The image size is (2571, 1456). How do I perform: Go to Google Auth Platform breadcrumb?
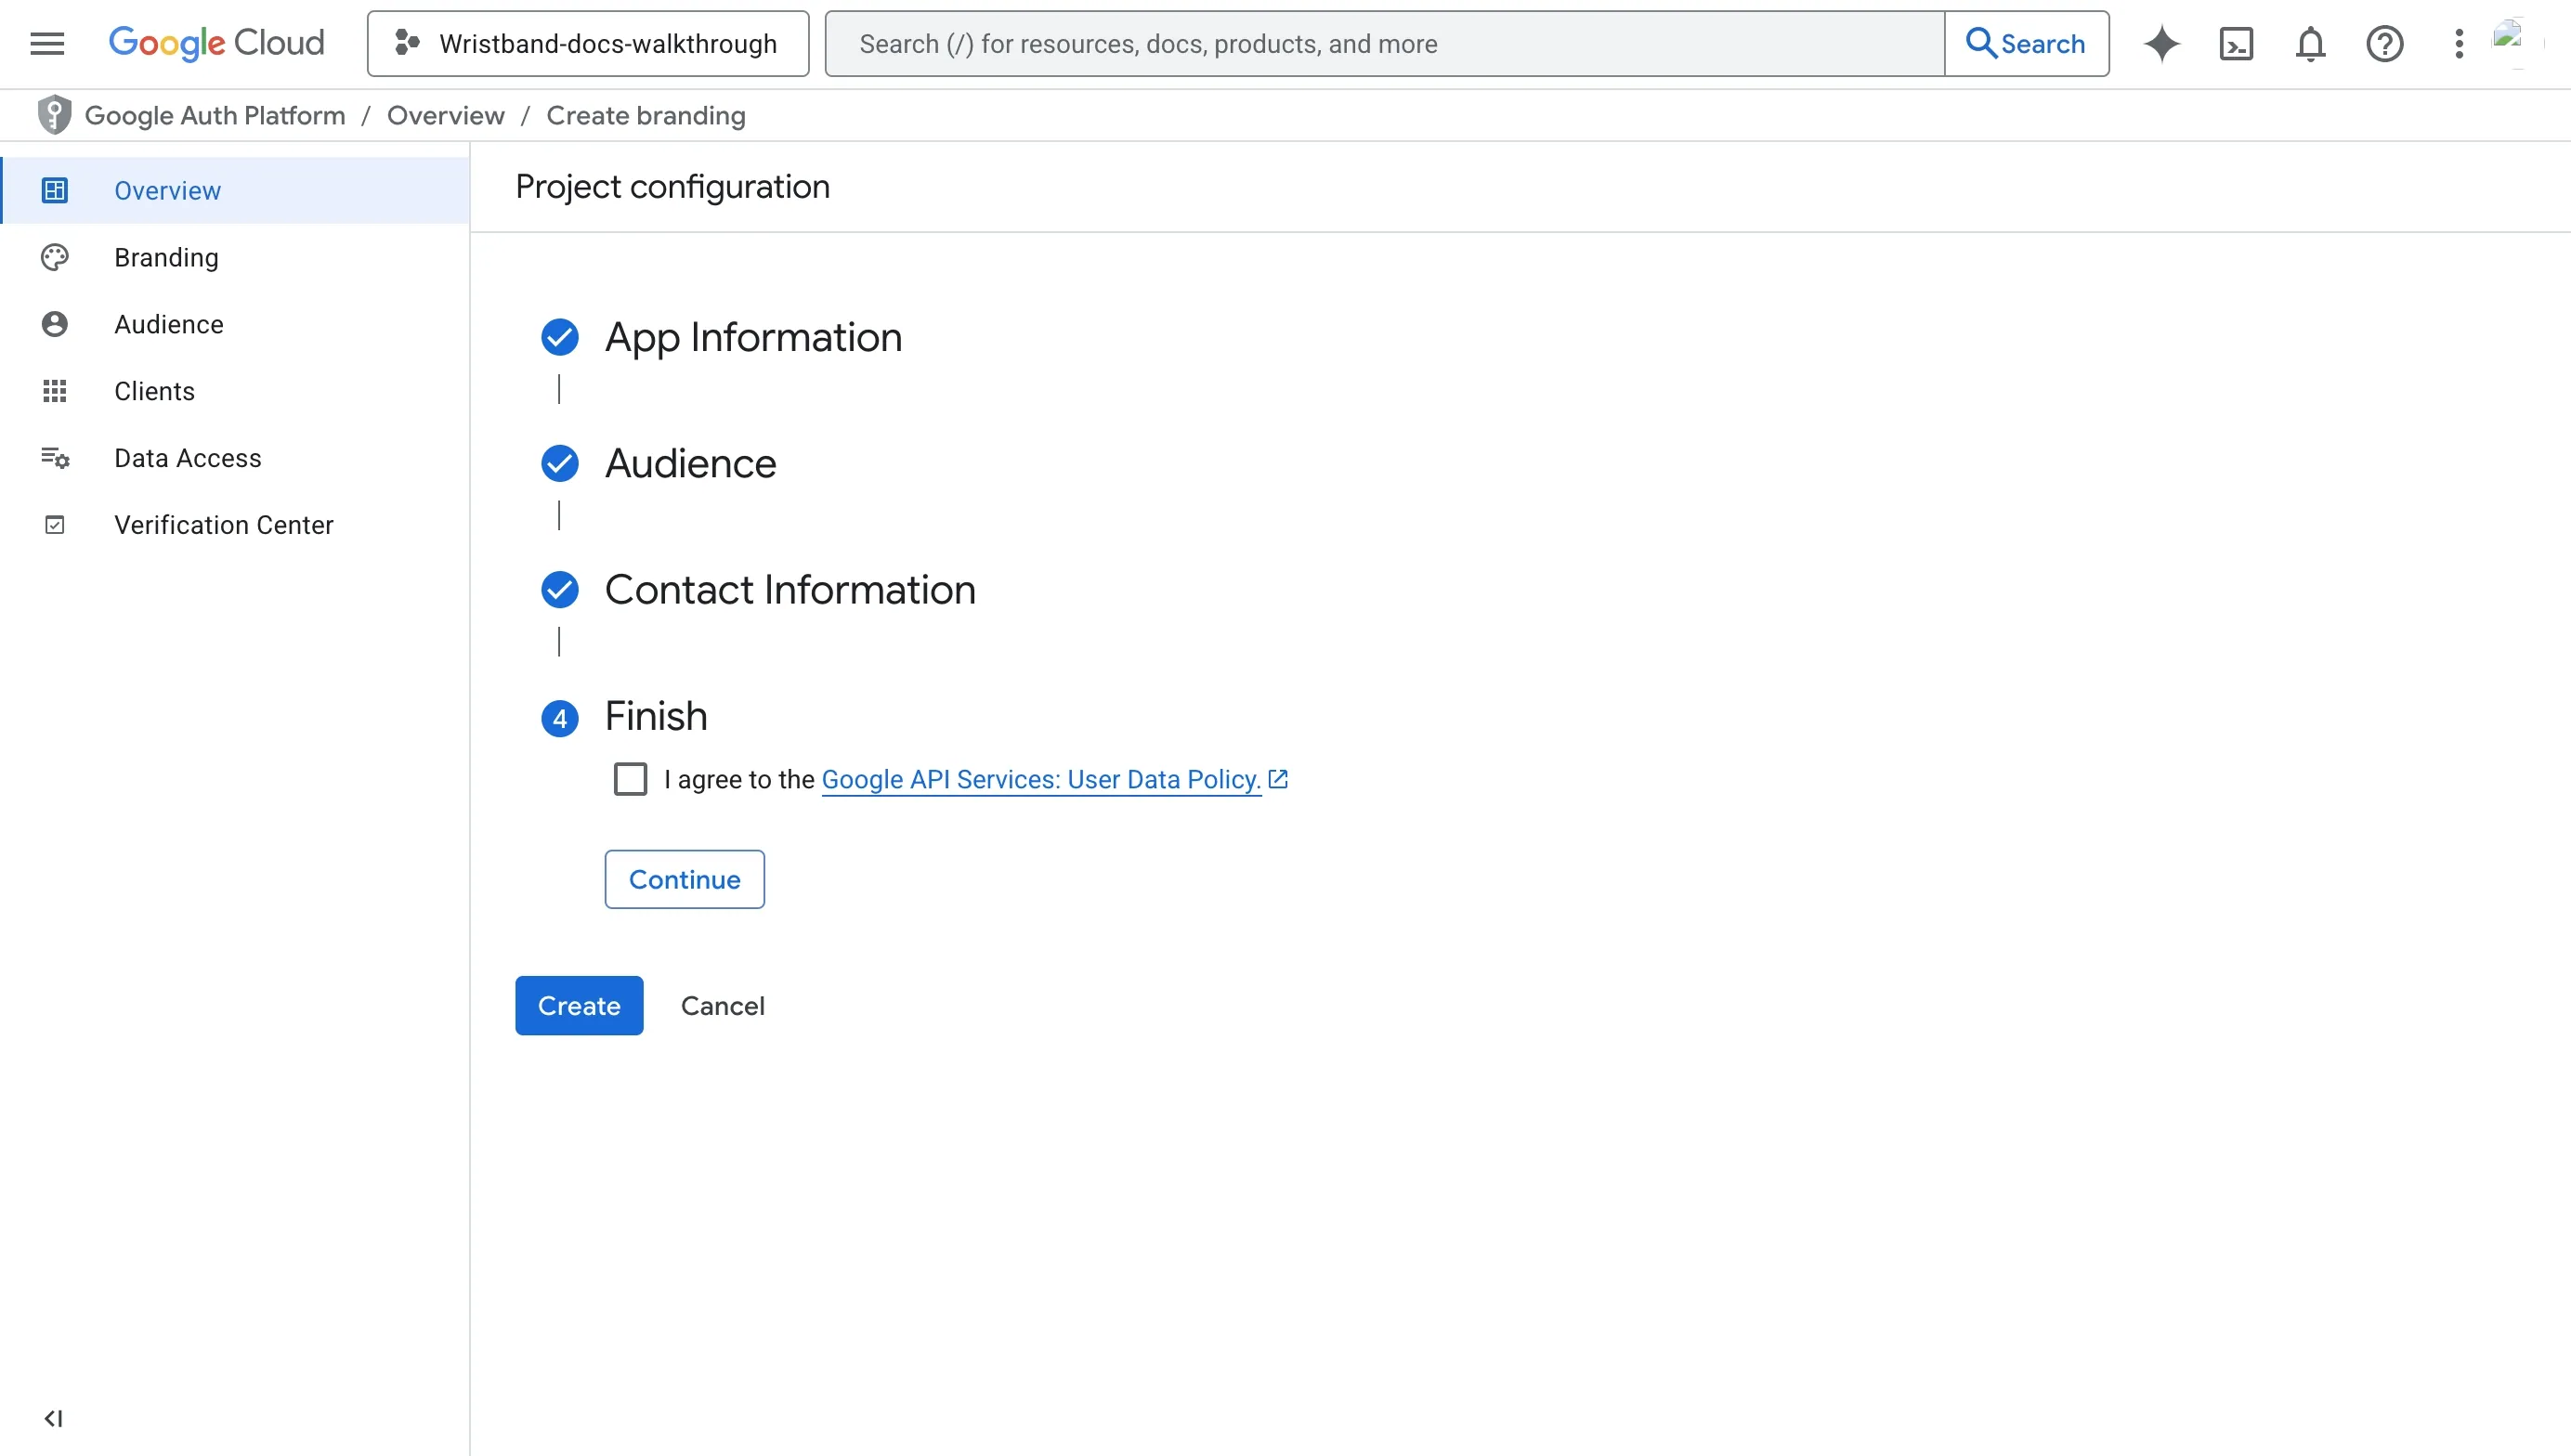(215, 116)
